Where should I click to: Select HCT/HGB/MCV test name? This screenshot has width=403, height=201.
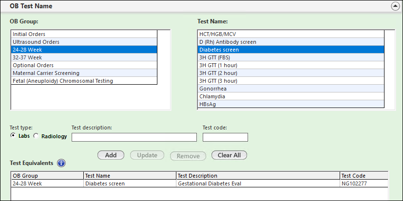tap(291, 34)
